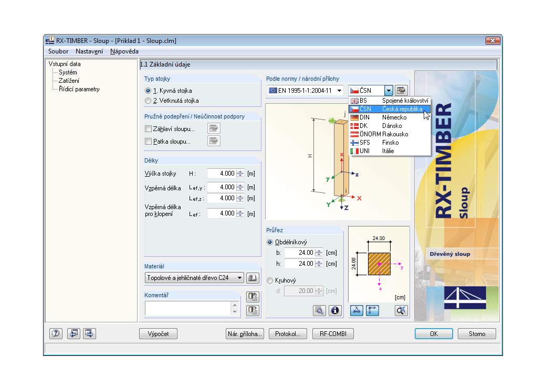Screen dimensions: 546x390
Task: Cancel with the Storno button
Action: coord(477,334)
